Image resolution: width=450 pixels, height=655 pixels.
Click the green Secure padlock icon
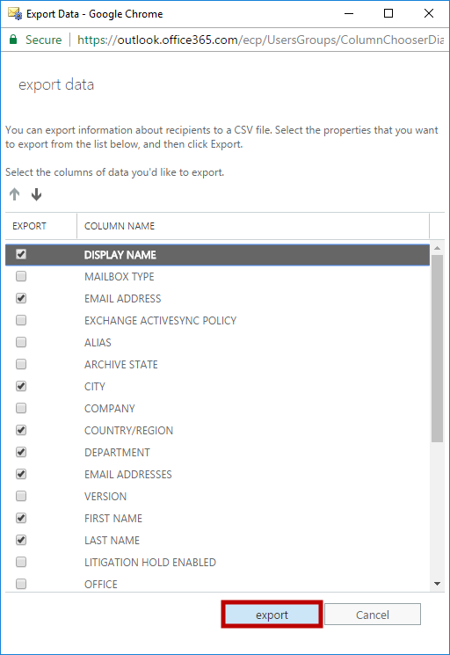tap(13, 40)
